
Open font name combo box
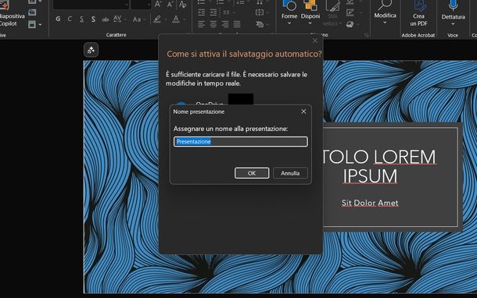tap(91, 4)
